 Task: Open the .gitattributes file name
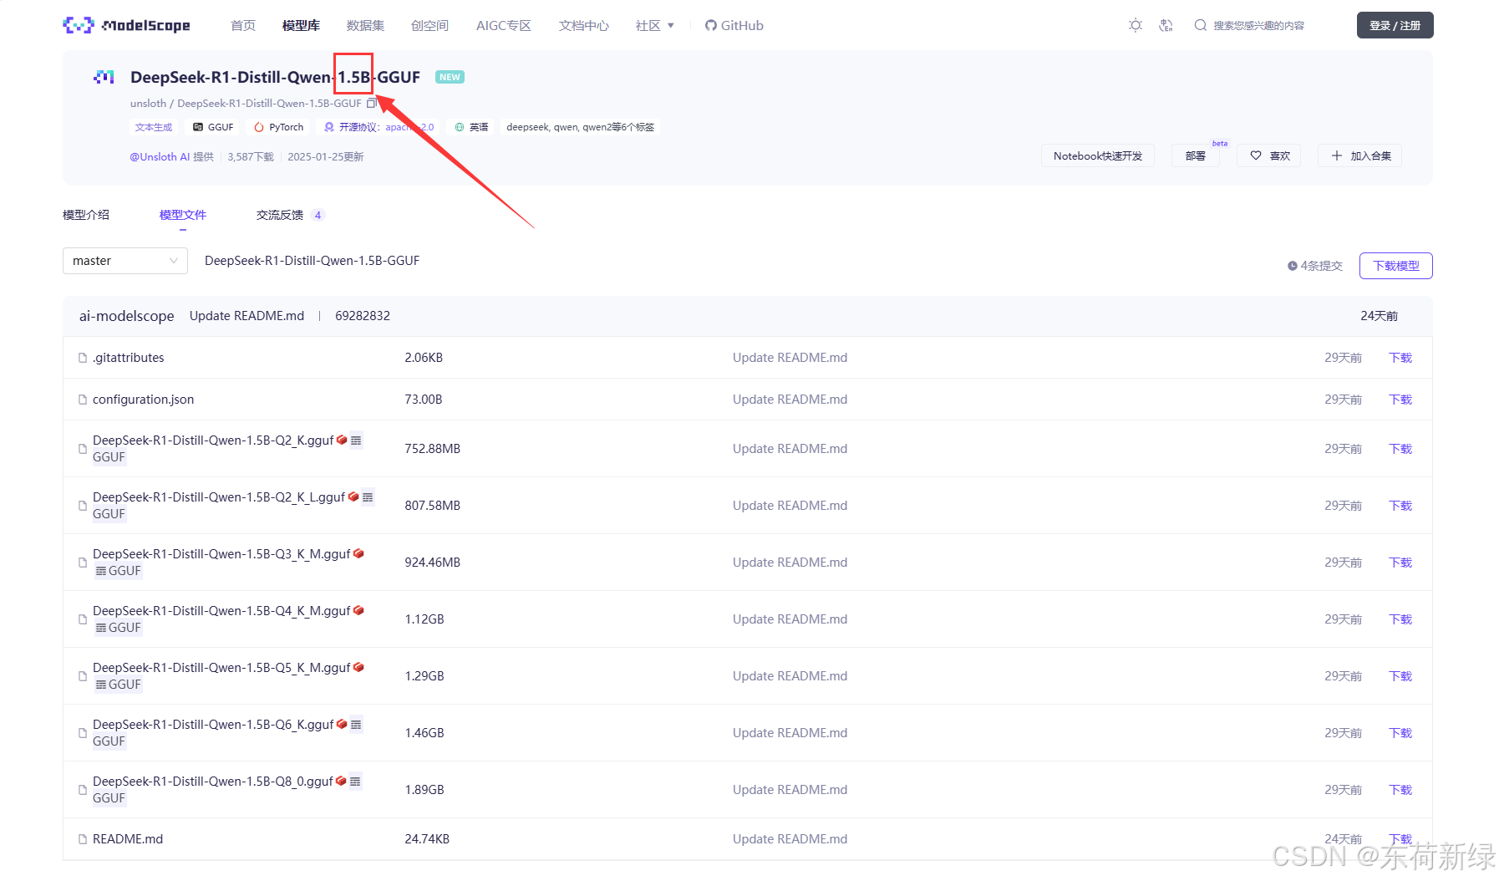point(129,358)
